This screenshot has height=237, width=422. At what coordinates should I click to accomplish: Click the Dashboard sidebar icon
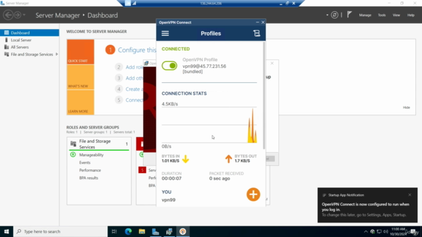[x=7, y=33]
